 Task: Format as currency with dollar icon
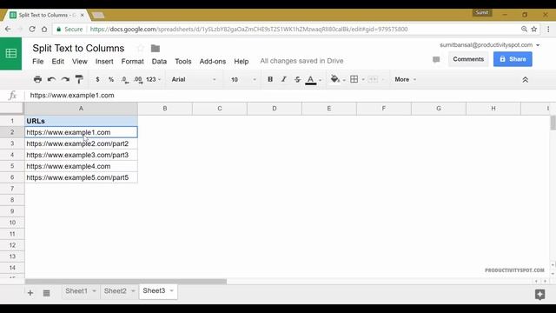tap(97, 79)
